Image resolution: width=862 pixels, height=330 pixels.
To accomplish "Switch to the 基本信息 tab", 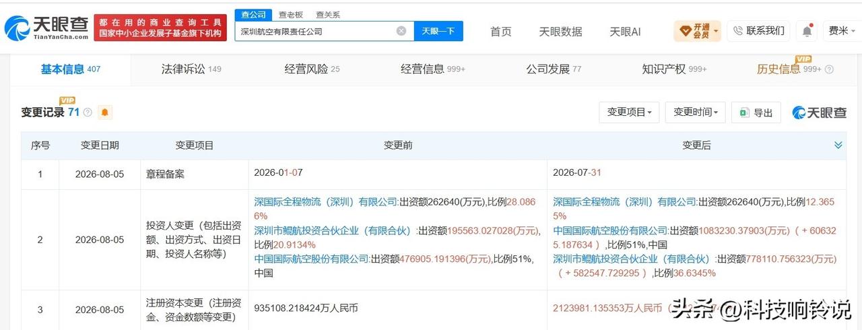I will coord(70,69).
